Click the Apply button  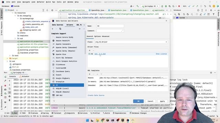[x=162, y=101]
